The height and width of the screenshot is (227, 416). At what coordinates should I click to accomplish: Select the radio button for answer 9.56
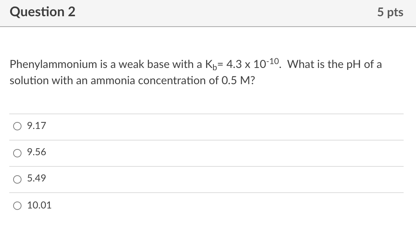(17, 152)
